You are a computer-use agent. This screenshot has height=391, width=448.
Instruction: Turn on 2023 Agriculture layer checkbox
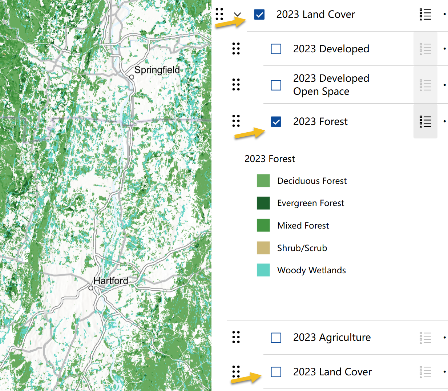276,338
